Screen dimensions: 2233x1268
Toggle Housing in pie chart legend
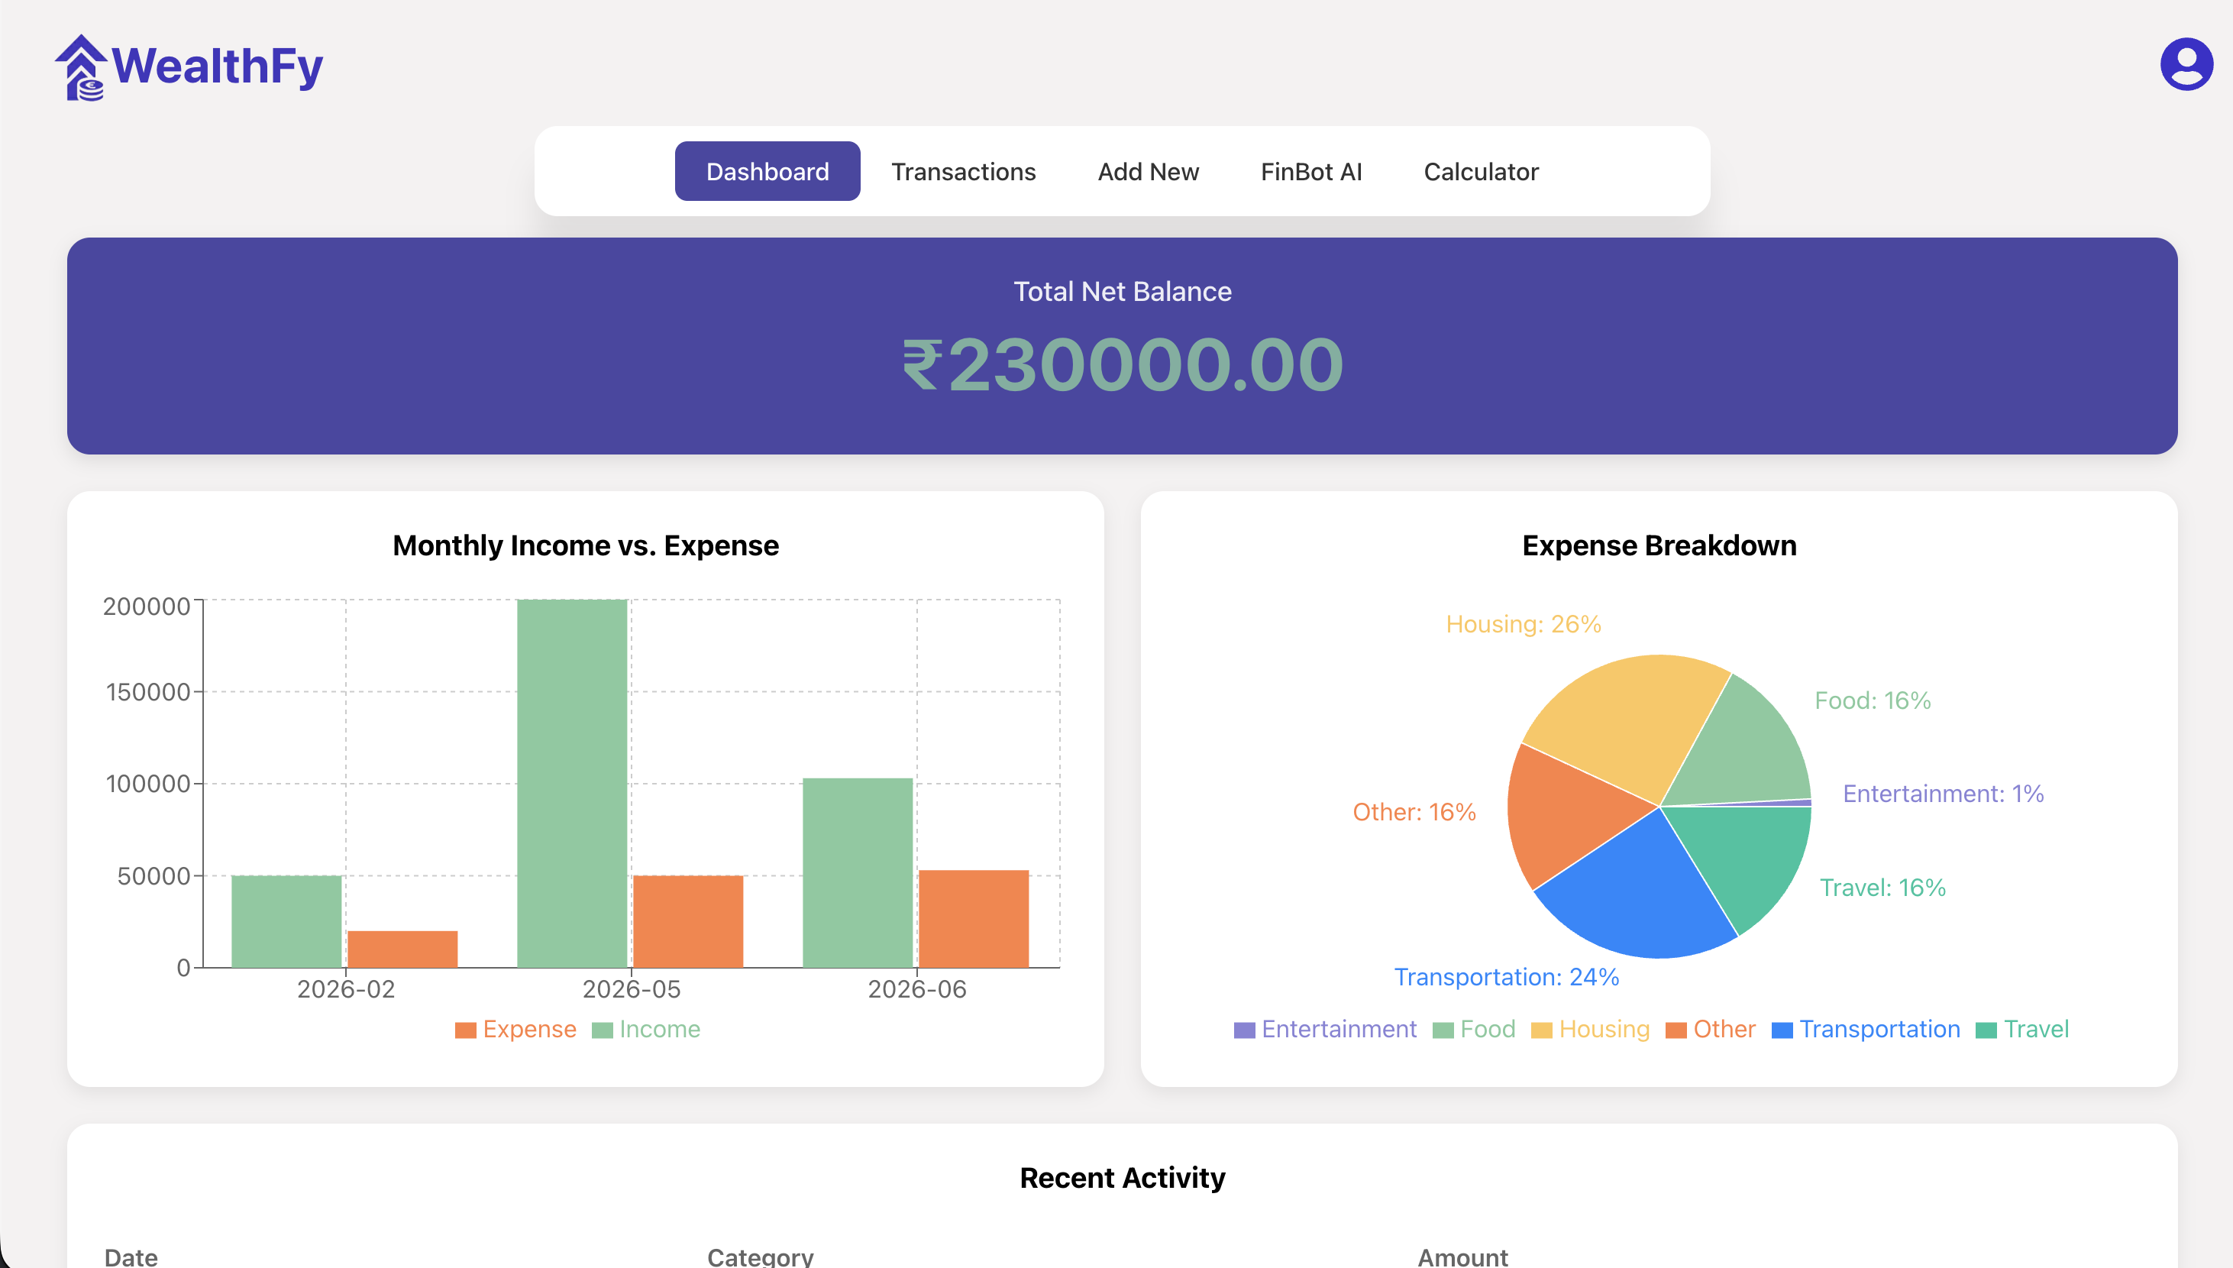[1591, 1030]
